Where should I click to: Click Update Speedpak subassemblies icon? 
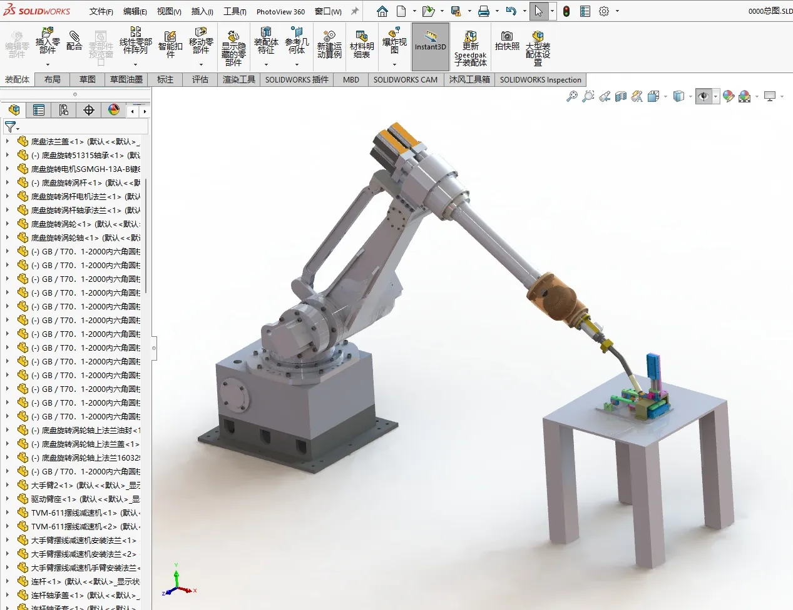[471, 49]
